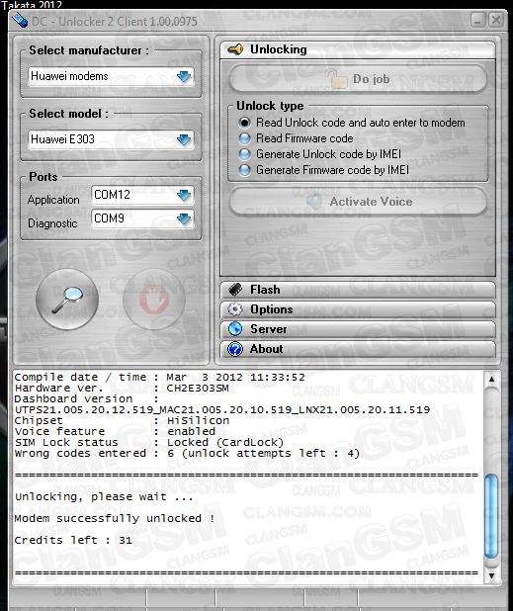Screen dimensions: 513x611
Task: Click the padlock icon on Do job
Action: tap(337, 79)
